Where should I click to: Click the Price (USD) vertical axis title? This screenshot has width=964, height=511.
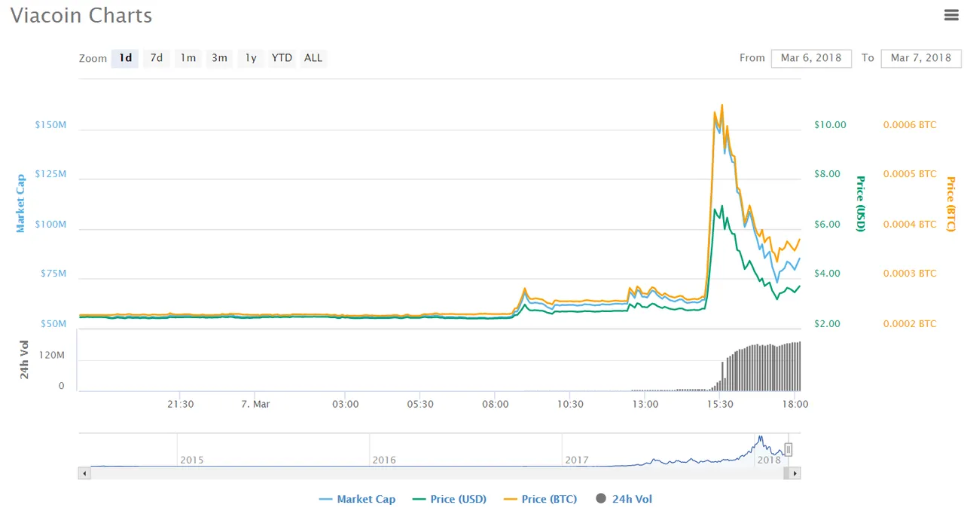(x=860, y=203)
